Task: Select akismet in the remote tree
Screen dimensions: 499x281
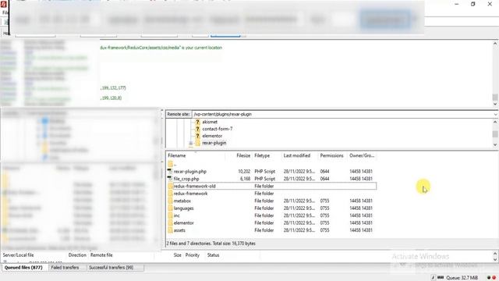Action: [210, 122]
